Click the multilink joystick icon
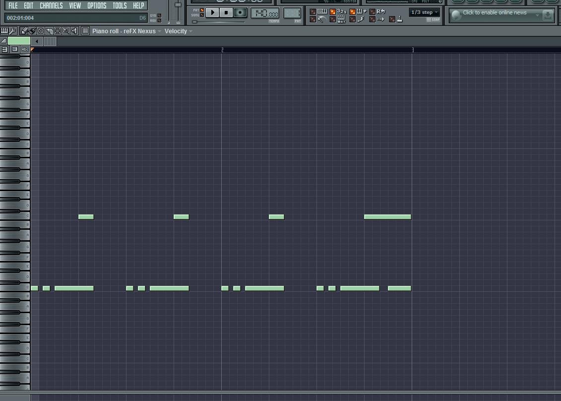Viewport: 561px width, 401px height. click(400, 19)
